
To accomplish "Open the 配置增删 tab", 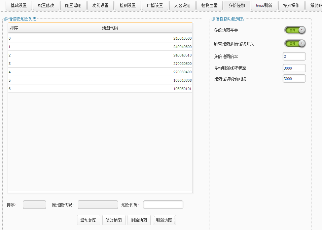I will (x=73, y=5).
